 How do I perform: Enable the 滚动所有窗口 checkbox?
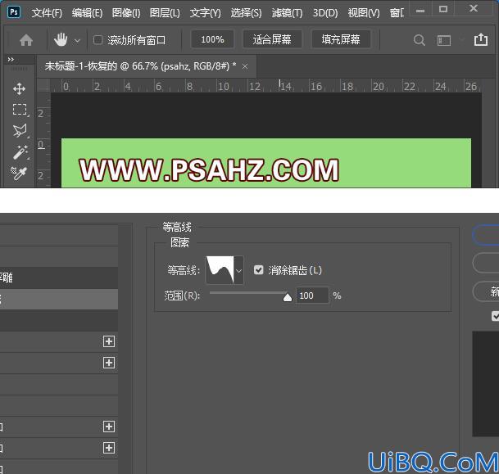[98, 40]
